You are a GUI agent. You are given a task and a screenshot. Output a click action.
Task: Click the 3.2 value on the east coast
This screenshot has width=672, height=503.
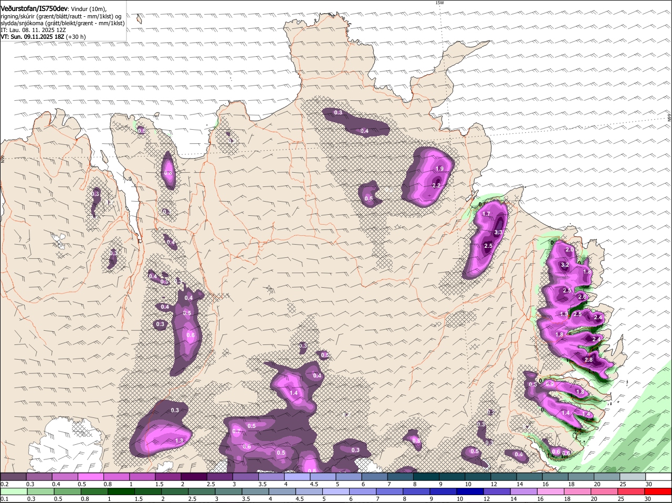(x=565, y=265)
